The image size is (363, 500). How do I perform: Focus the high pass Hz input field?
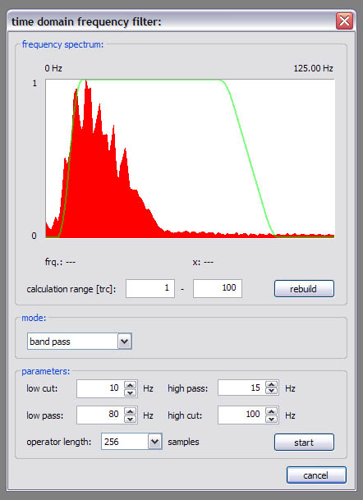[241, 388]
